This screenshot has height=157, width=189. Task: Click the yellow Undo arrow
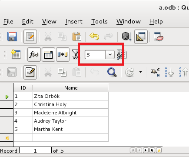tap(94, 36)
